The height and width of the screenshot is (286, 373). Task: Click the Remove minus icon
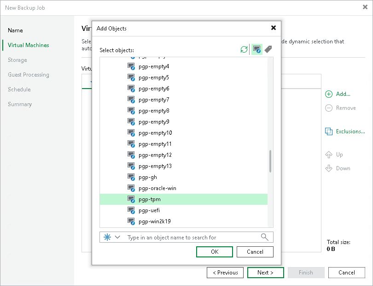click(329, 108)
